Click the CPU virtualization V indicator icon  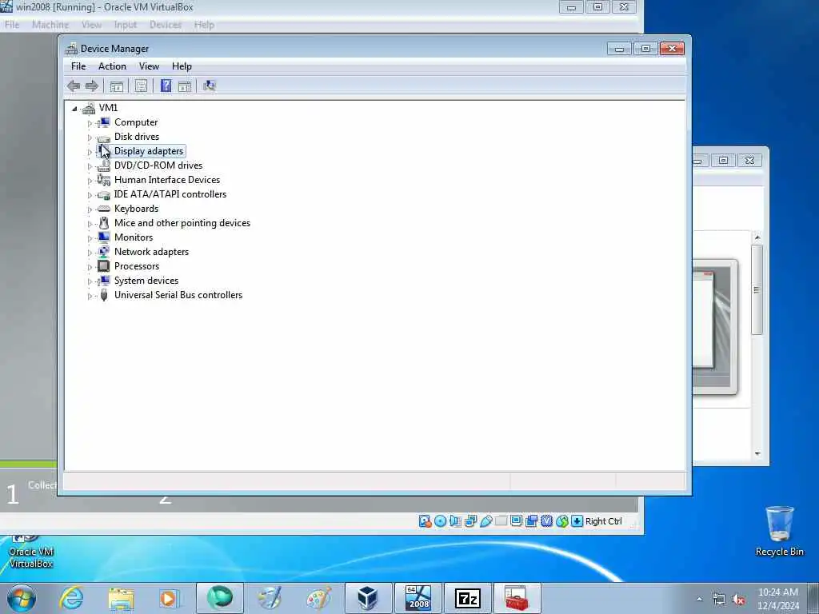546,521
